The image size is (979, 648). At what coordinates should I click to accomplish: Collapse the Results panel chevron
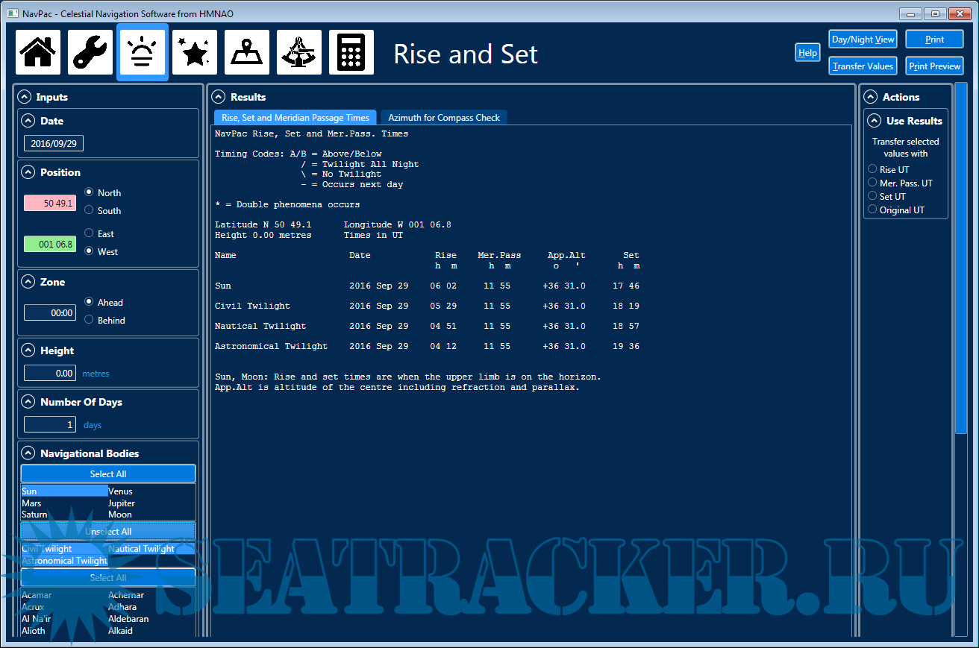pos(218,97)
